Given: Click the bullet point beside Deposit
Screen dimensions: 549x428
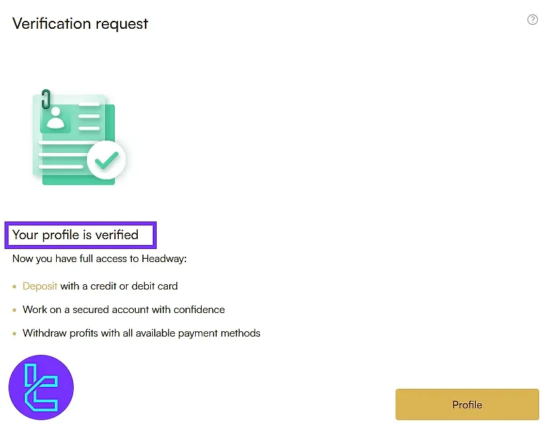Looking at the screenshot, I should tap(14, 286).
